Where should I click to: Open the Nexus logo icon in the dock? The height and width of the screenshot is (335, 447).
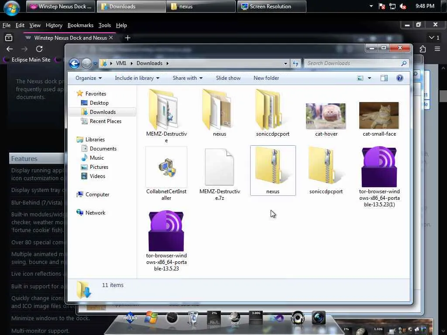click(130, 318)
